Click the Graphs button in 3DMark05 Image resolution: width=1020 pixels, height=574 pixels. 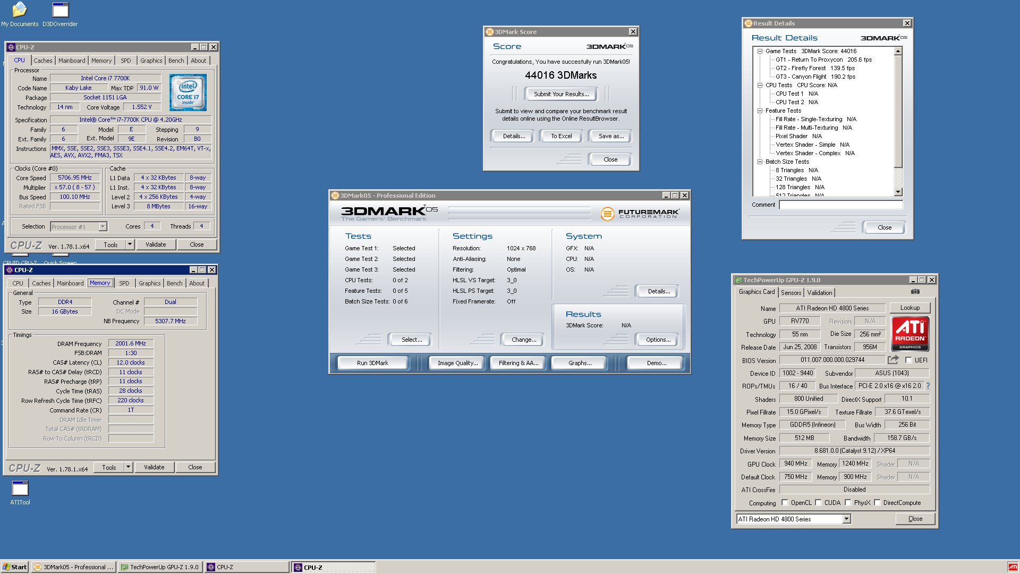[x=580, y=363]
